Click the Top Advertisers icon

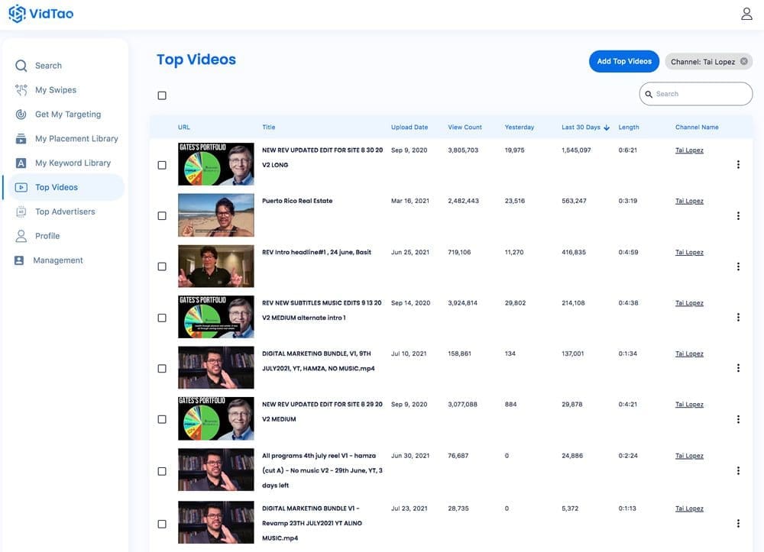21,211
